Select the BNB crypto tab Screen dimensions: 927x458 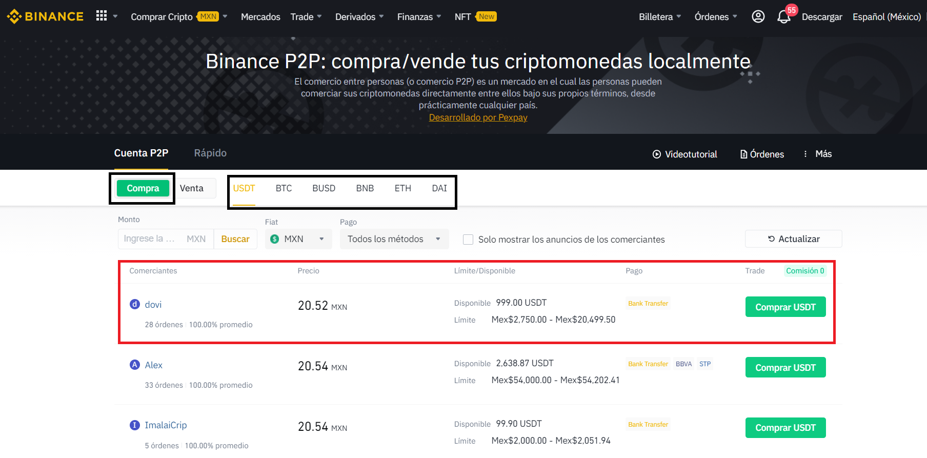pyautogui.click(x=365, y=188)
